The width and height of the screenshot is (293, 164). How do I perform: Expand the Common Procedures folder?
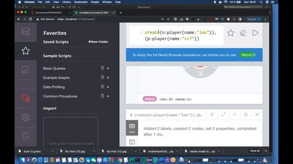(x=108, y=96)
